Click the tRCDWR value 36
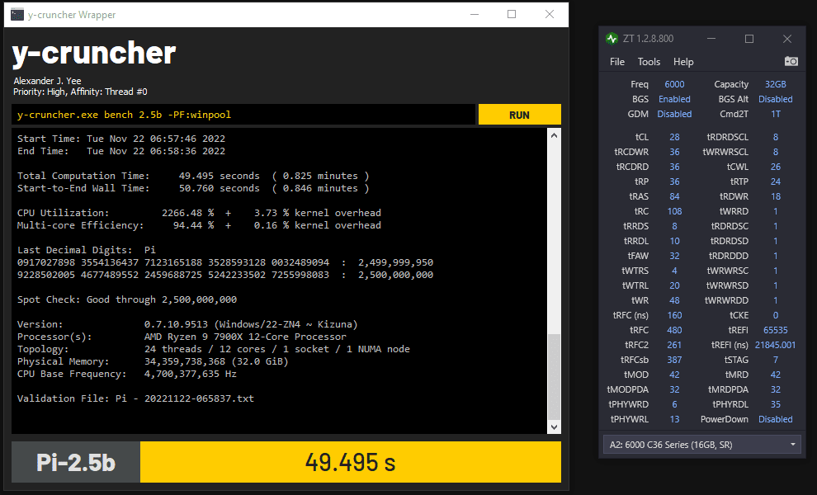Screen dimensions: 817x495 point(674,152)
